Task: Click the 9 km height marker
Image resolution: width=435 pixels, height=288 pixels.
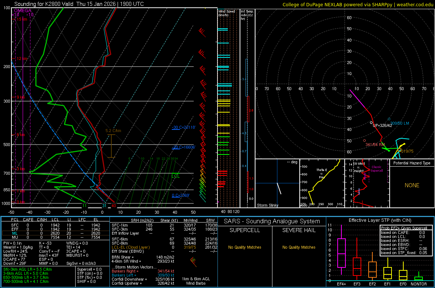Action: click(x=21, y=97)
